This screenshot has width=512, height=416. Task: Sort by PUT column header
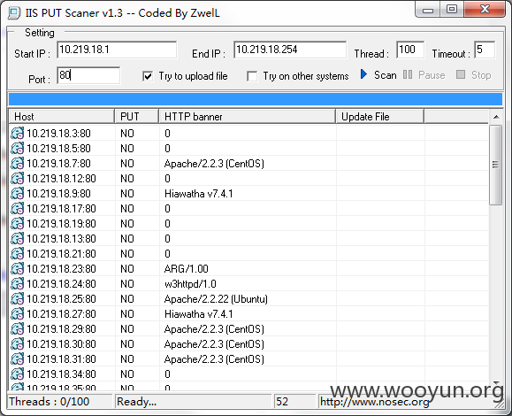coord(137,117)
